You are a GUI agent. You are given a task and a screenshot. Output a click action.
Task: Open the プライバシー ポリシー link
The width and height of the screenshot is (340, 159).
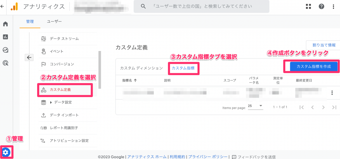208,157
